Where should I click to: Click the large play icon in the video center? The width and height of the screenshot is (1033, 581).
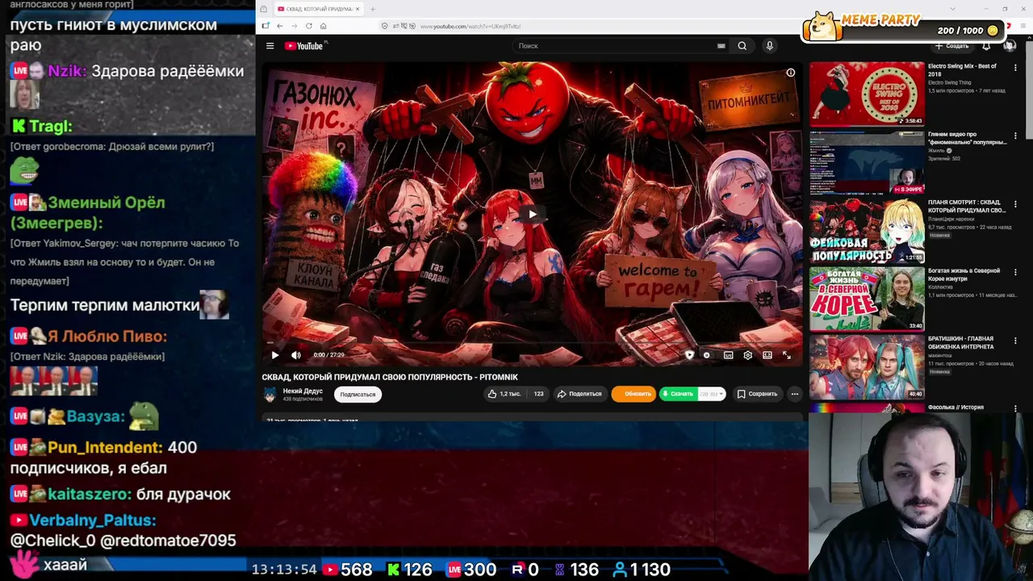pos(532,214)
